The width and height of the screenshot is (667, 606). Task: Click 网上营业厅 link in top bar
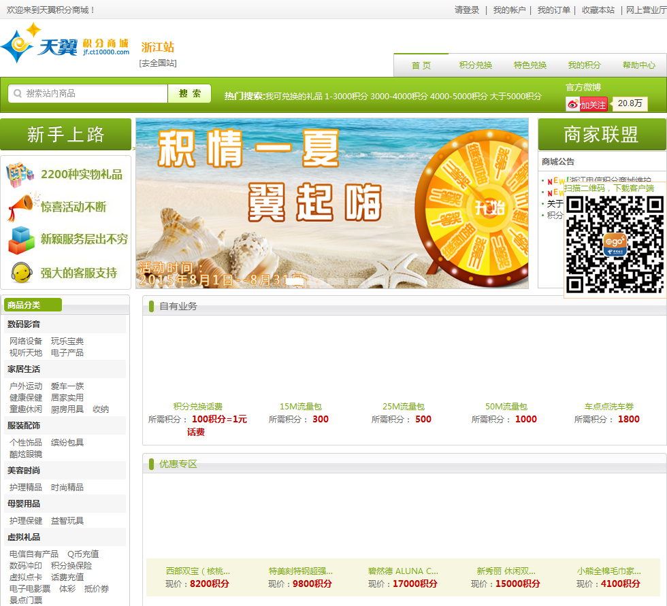[646, 10]
